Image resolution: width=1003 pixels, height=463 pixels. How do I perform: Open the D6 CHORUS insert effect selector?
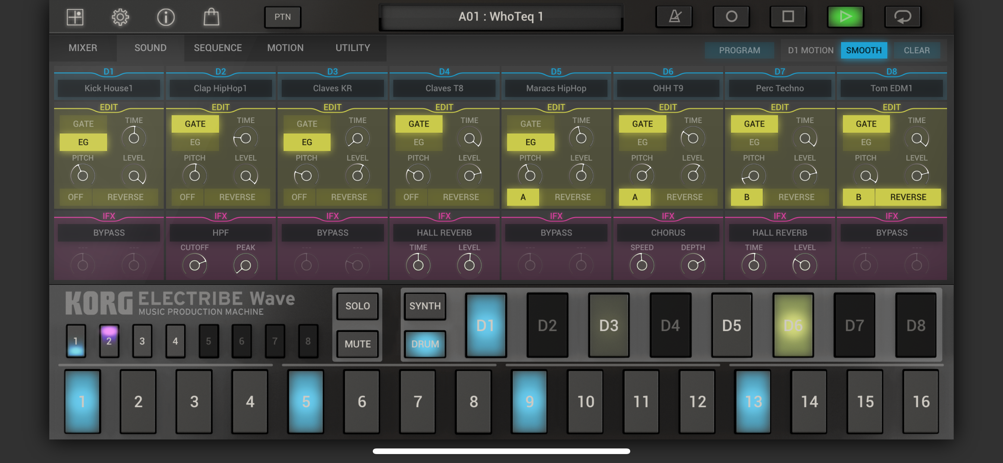click(668, 233)
